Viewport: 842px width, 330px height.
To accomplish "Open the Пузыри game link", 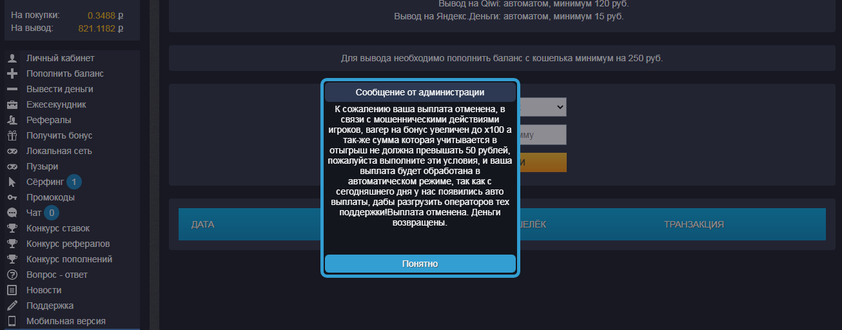I will coord(42,166).
